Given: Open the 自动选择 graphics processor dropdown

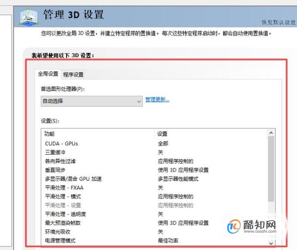Looking at the screenshot, I should (x=92, y=101).
